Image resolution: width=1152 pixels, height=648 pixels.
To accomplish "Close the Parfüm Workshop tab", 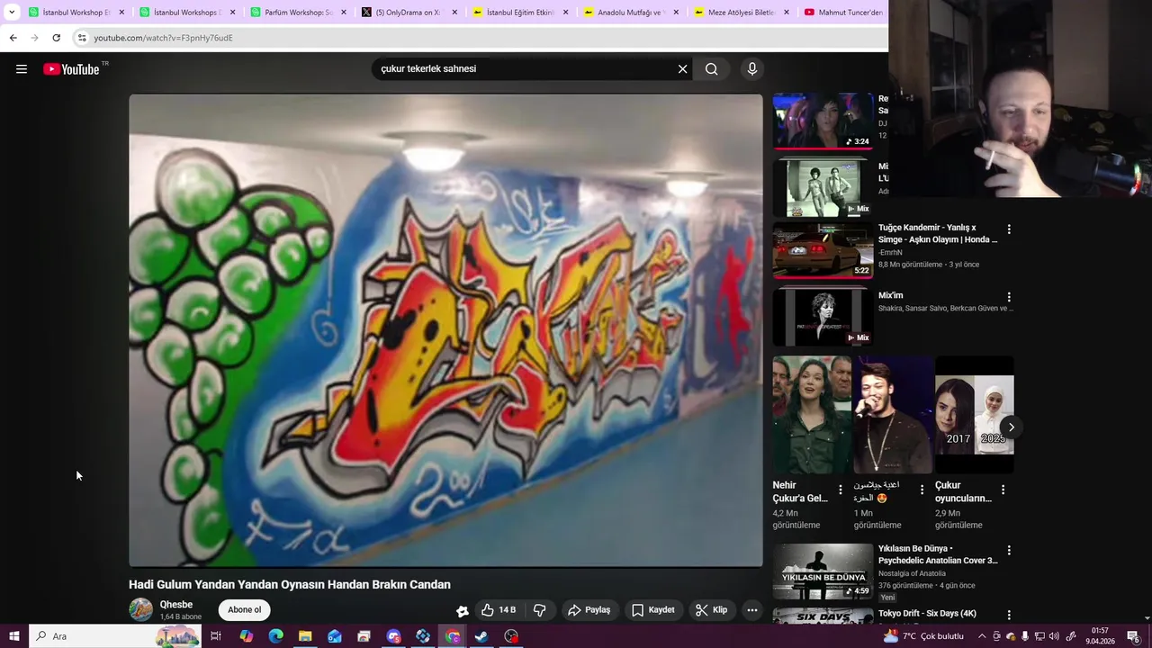I will point(344,13).
